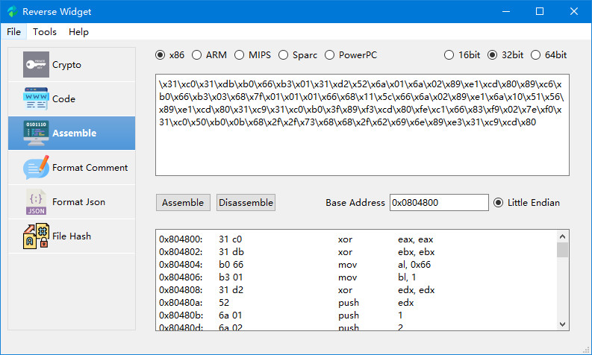This screenshot has width=592, height=355.
Task: Click the output scrollbar down arrow
Action: click(x=563, y=324)
